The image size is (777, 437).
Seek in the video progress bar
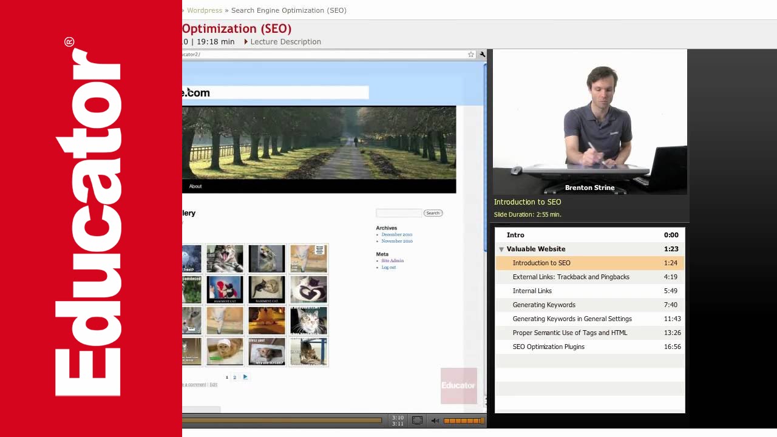point(282,420)
